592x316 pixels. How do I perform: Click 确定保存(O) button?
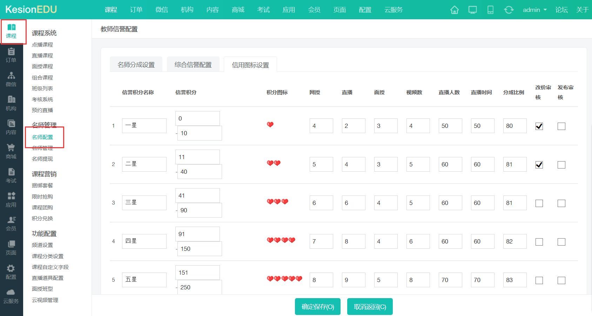(317, 307)
